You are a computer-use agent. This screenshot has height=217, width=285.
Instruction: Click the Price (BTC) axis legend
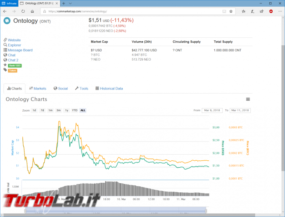(247, 148)
